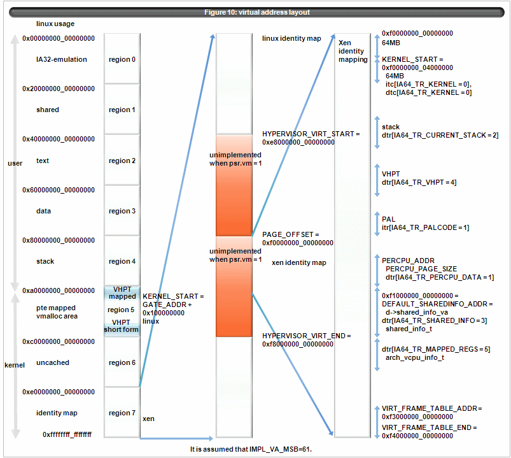
Task: Click the "region 0" box label
Action: pos(122,59)
